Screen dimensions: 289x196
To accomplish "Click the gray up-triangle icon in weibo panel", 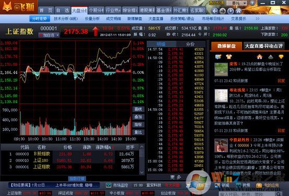I will 271,57.
